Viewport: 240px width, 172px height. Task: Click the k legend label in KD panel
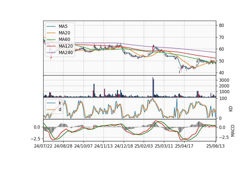60,103
